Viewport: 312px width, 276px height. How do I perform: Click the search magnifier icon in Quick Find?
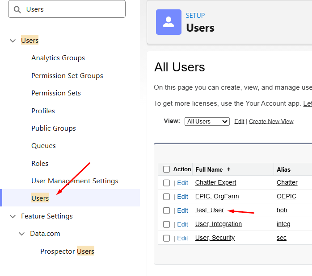pyautogui.click(x=17, y=9)
